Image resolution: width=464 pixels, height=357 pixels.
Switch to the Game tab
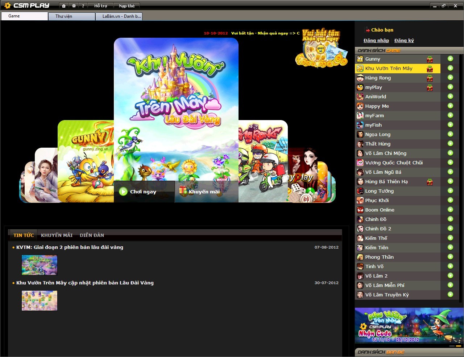[24, 16]
